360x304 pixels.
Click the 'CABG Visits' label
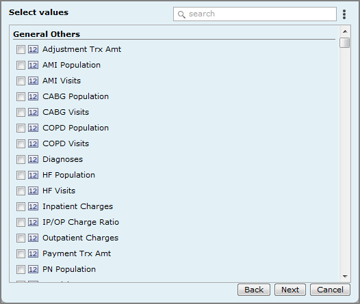66,112
